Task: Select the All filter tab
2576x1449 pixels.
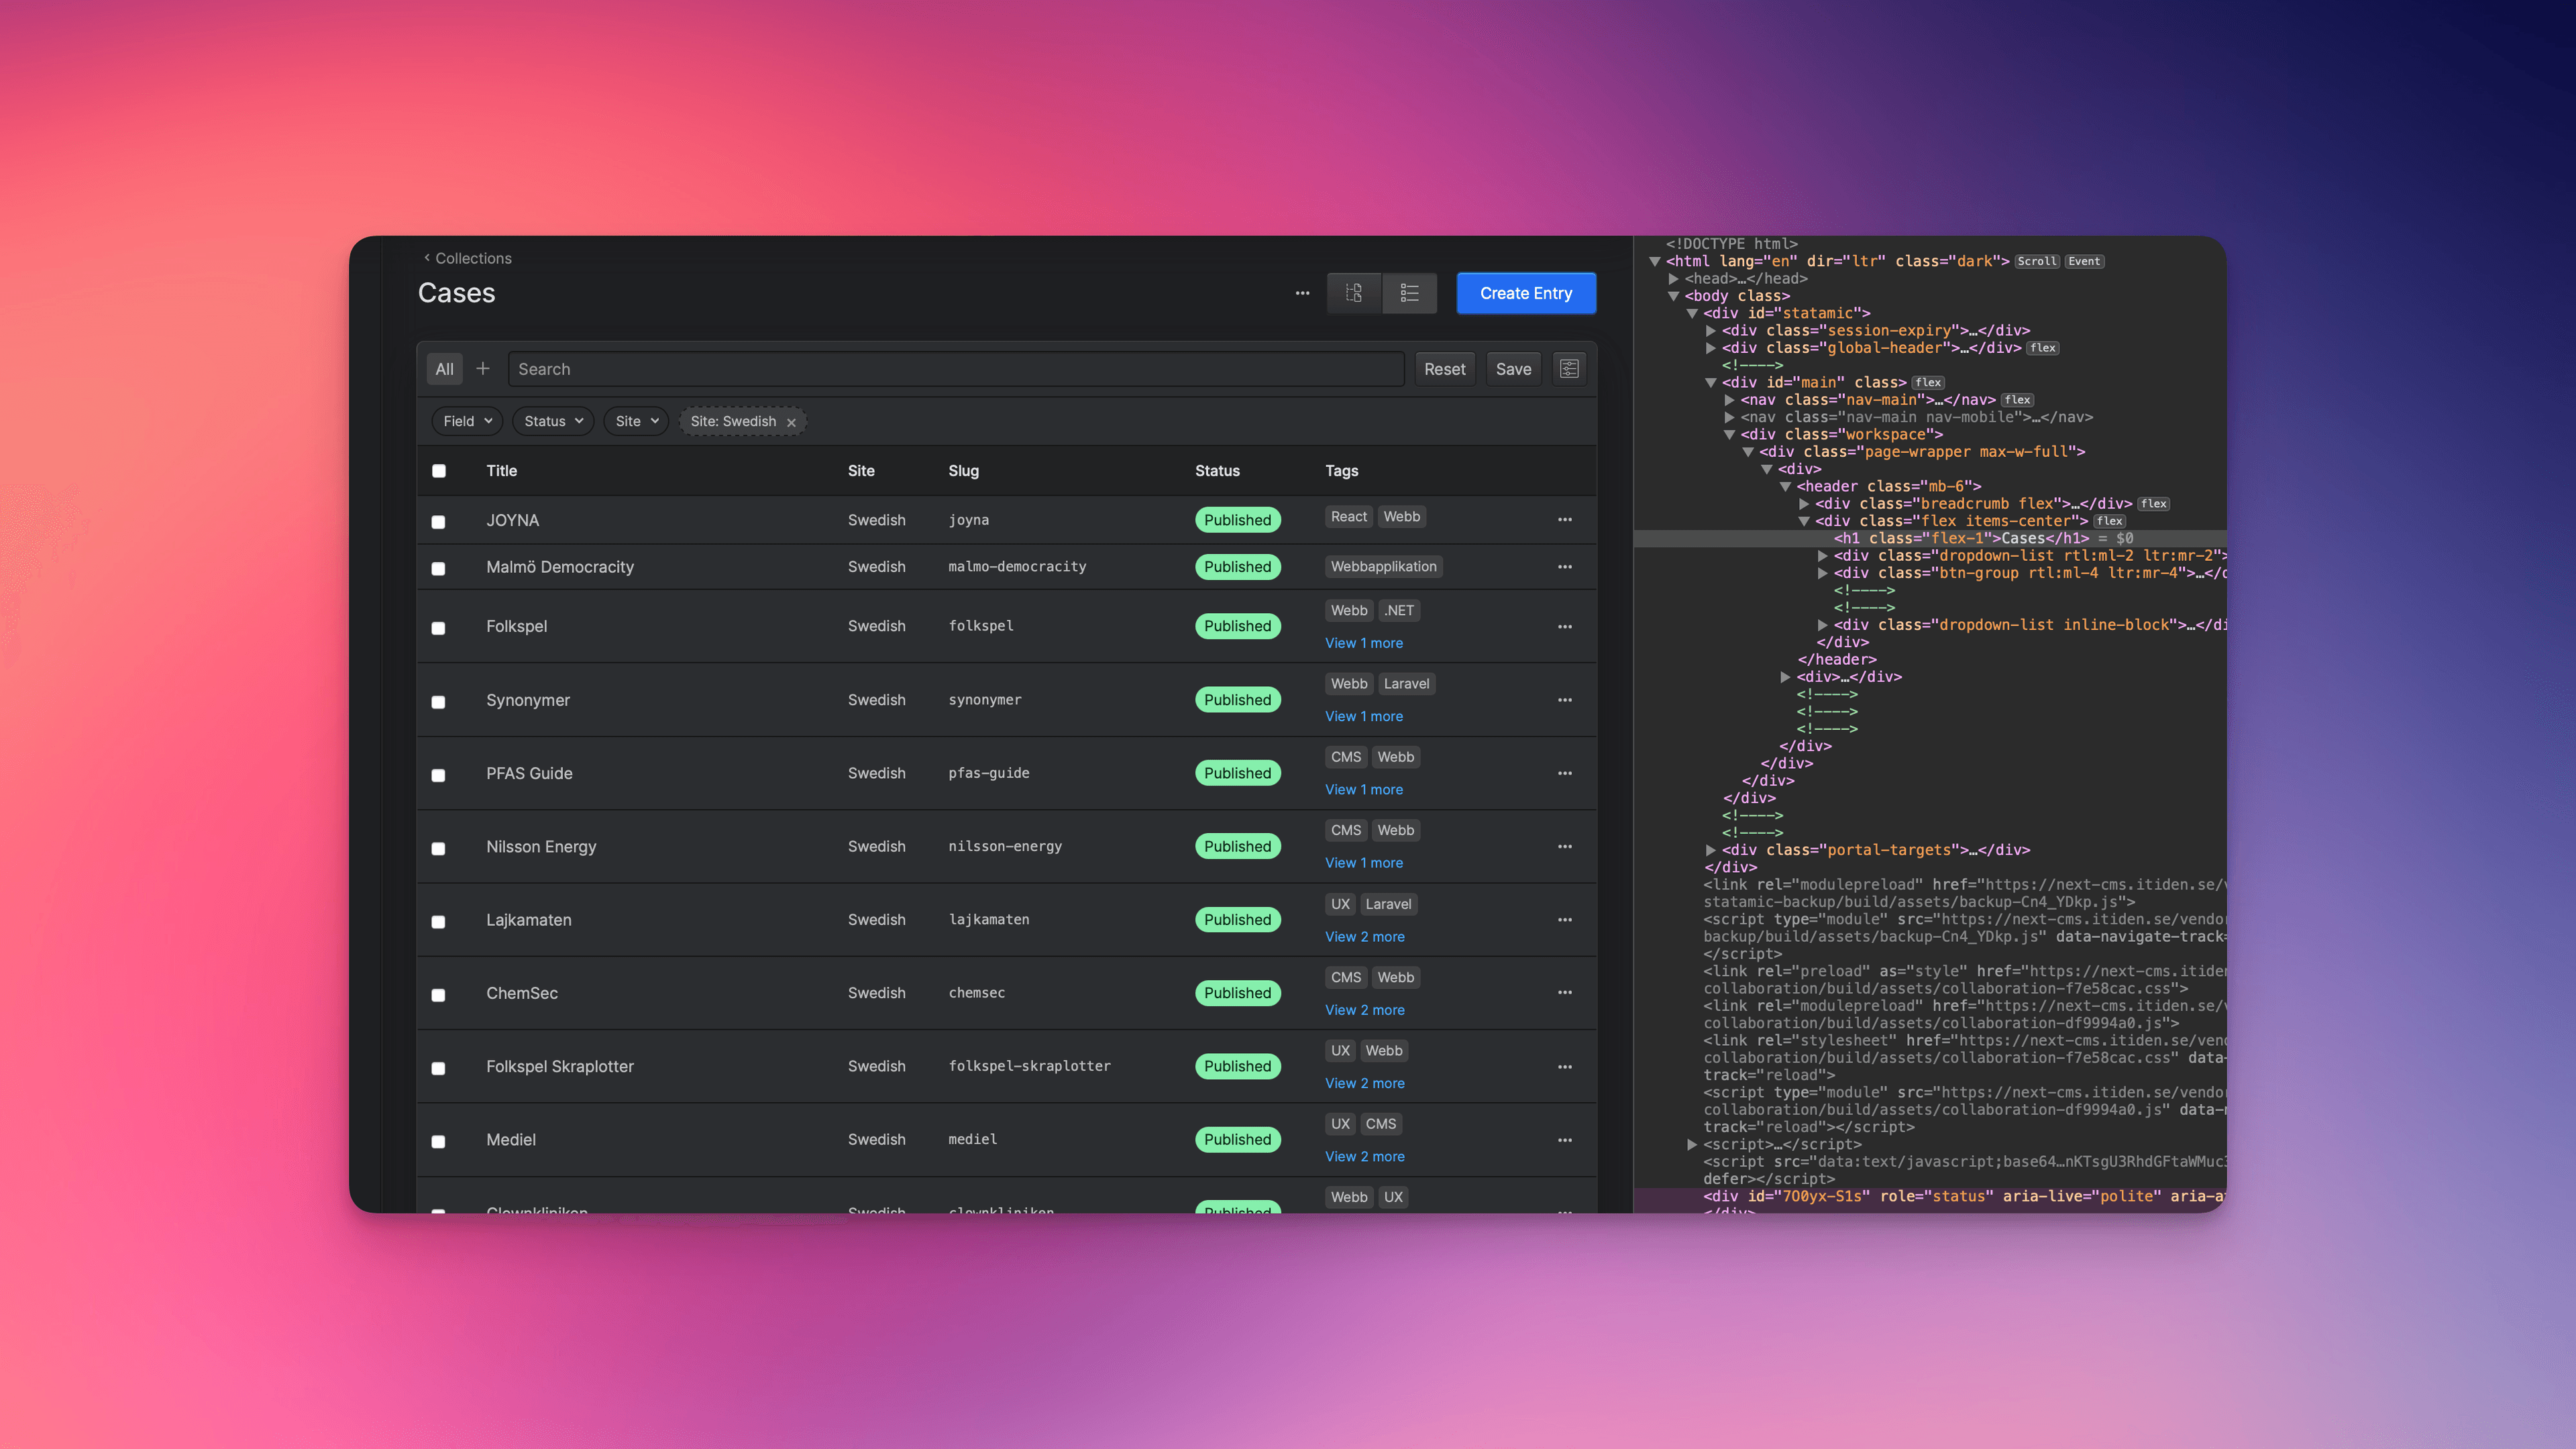Action: tap(444, 369)
